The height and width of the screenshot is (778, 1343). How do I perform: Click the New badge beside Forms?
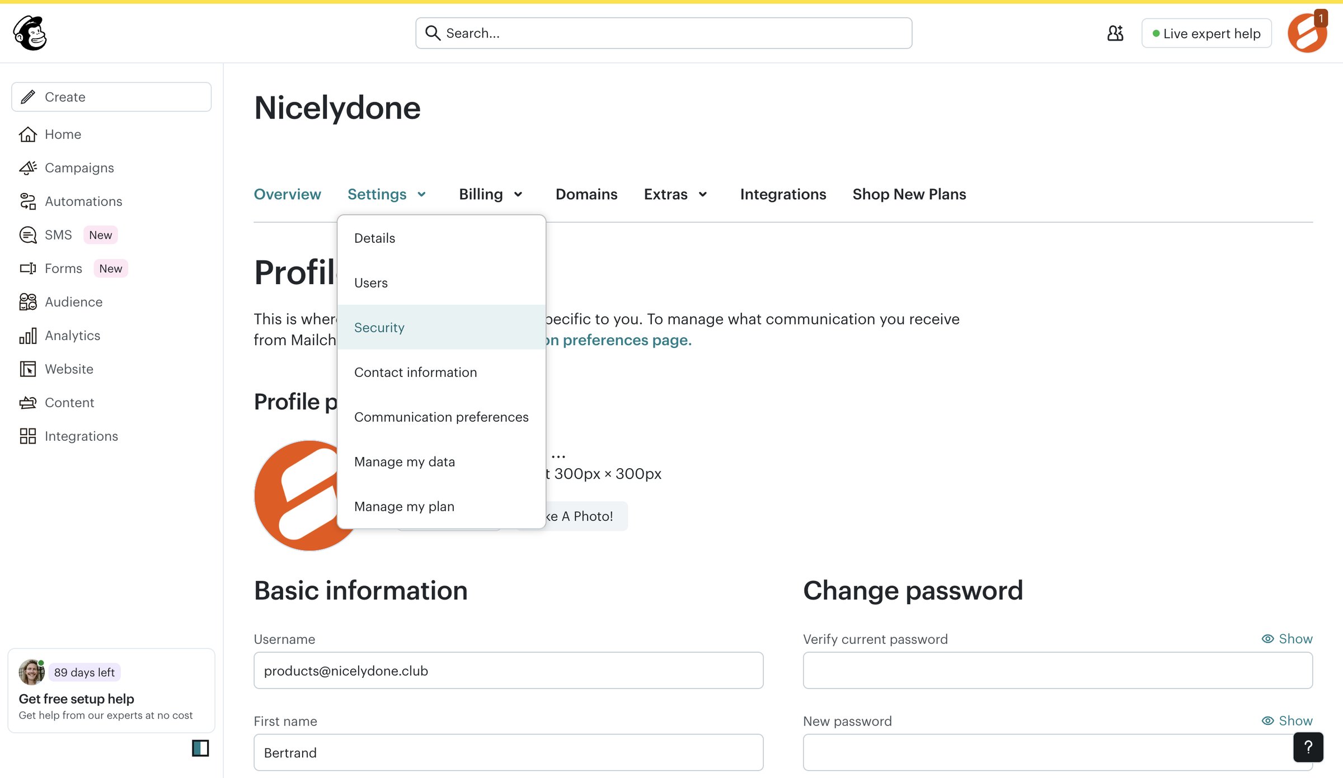[x=111, y=268]
